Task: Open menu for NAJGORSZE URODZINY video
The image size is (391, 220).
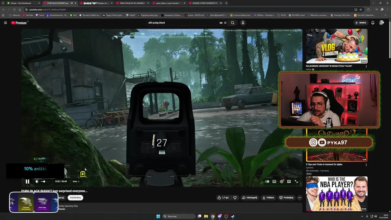Action: [x=366, y=66]
